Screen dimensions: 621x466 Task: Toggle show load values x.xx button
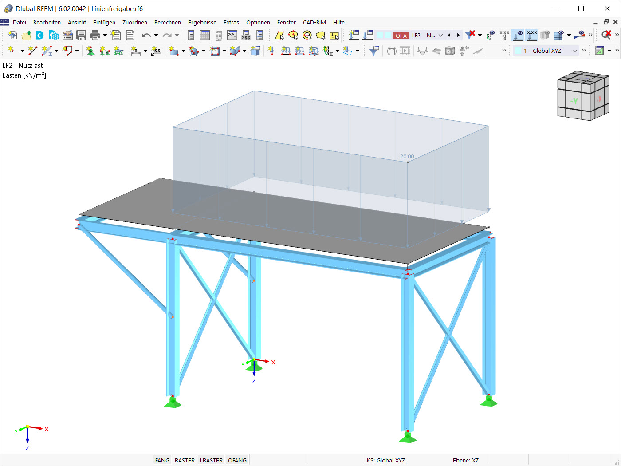click(532, 36)
